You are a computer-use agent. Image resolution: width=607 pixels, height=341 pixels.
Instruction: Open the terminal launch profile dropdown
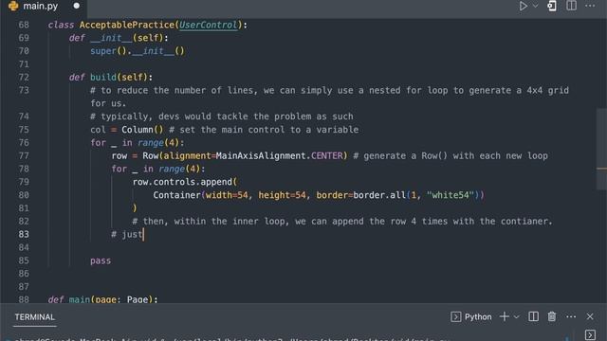tap(516, 317)
